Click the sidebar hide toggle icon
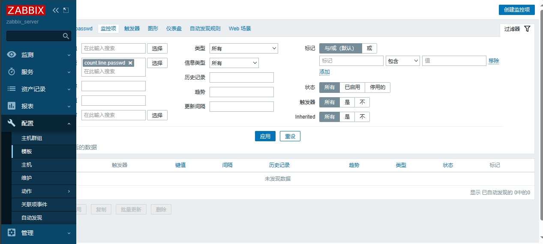Screen dimensions: 543x244 [66, 10]
